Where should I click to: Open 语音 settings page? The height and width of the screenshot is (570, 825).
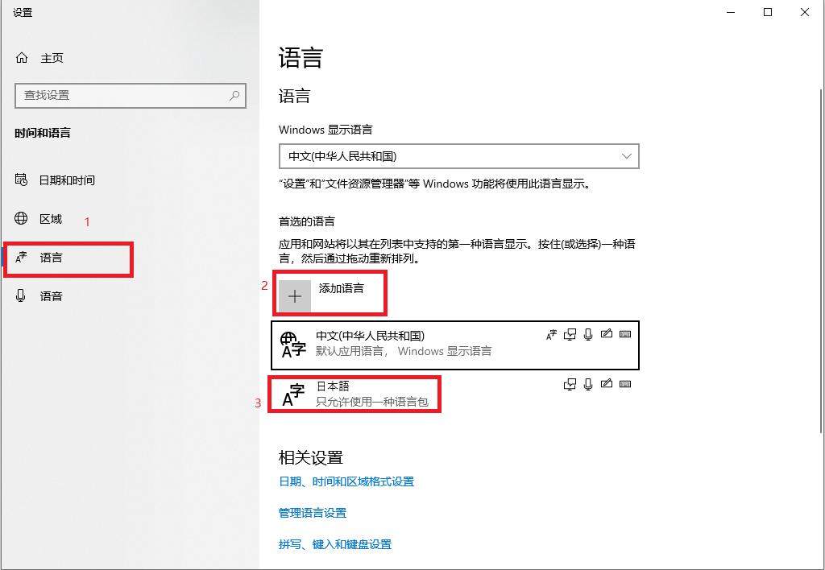coord(51,296)
